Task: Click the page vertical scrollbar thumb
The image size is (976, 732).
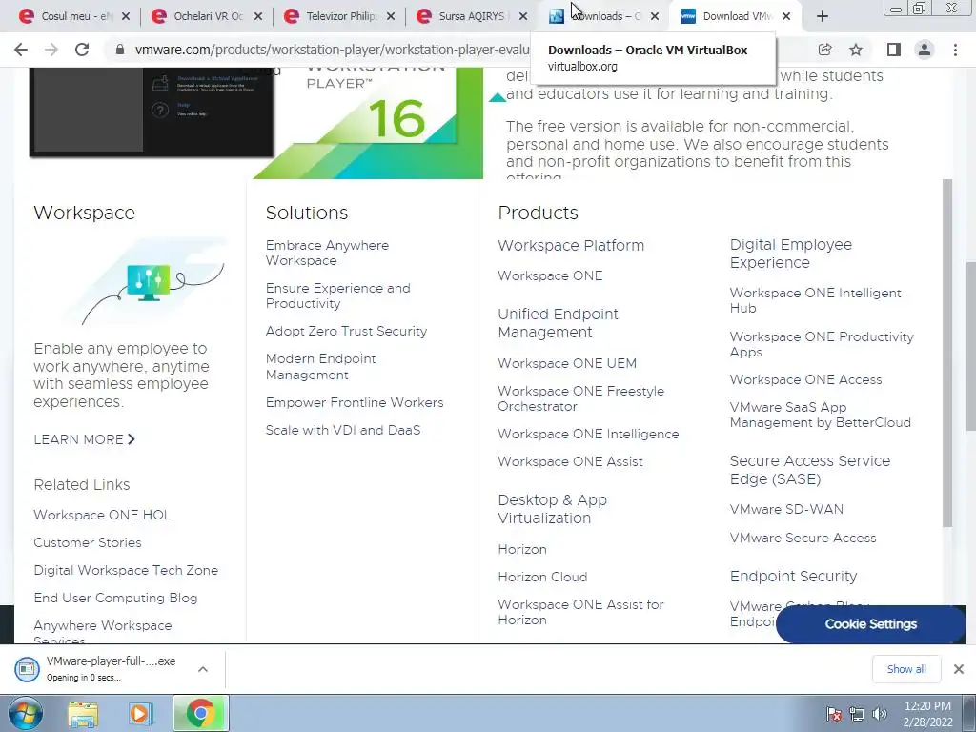Action: tap(970, 345)
